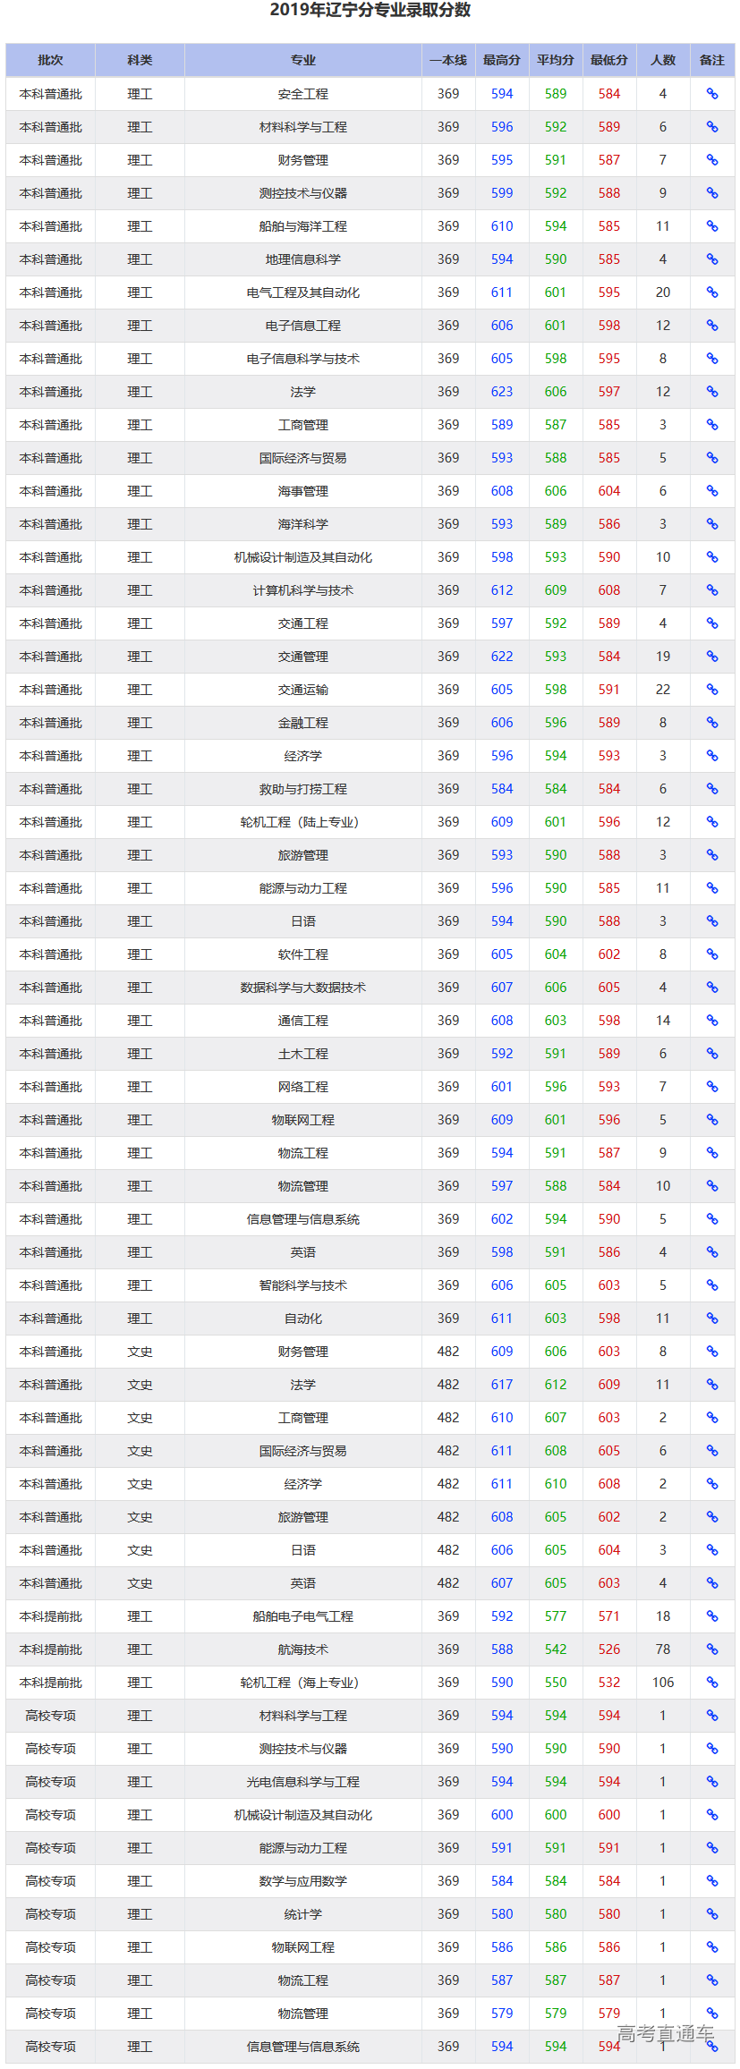This screenshot has height=2069, width=740.
Task: Select the 平均分 column header
Action: pos(555,60)
